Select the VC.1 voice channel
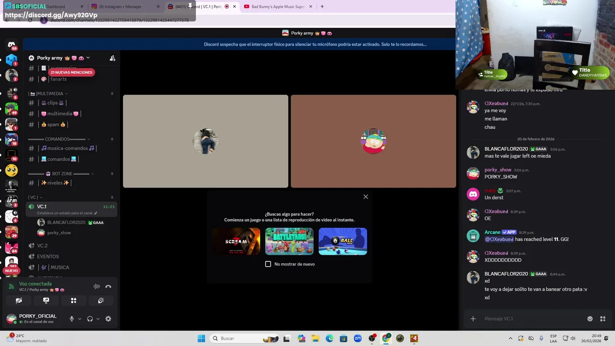615x346 pixels. (72, 209)
